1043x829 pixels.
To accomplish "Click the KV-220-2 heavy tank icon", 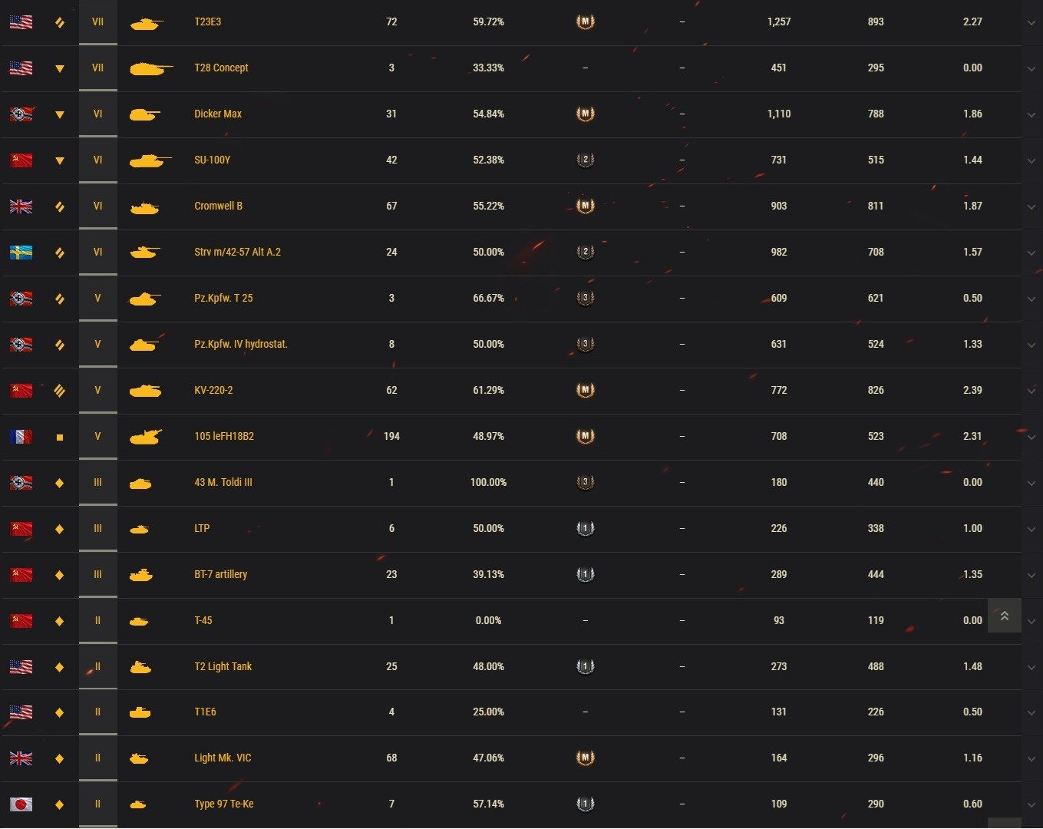I will coord(145,391).
